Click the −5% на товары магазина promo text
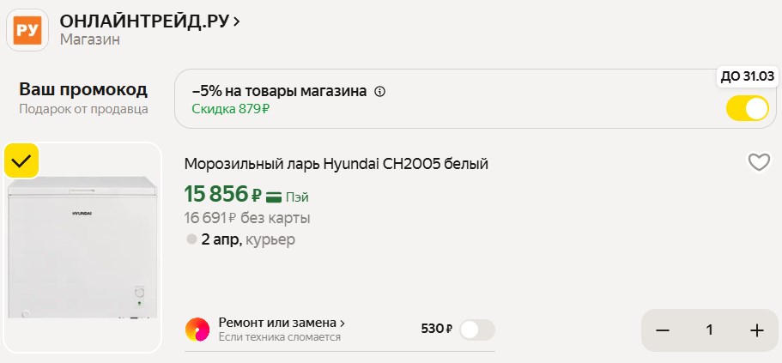Image resolution: width=782 pixels, height=363 pixels. (x=279, y=92)
